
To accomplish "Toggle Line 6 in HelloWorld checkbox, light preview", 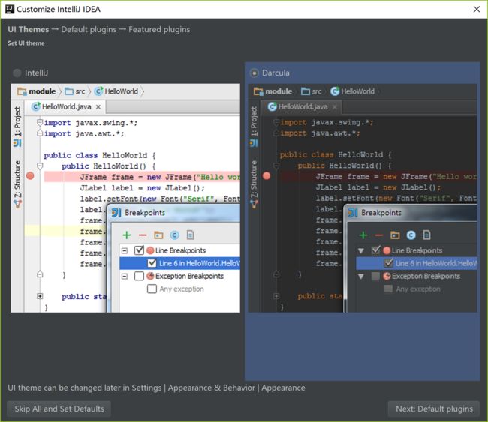I will coord(152,263).
